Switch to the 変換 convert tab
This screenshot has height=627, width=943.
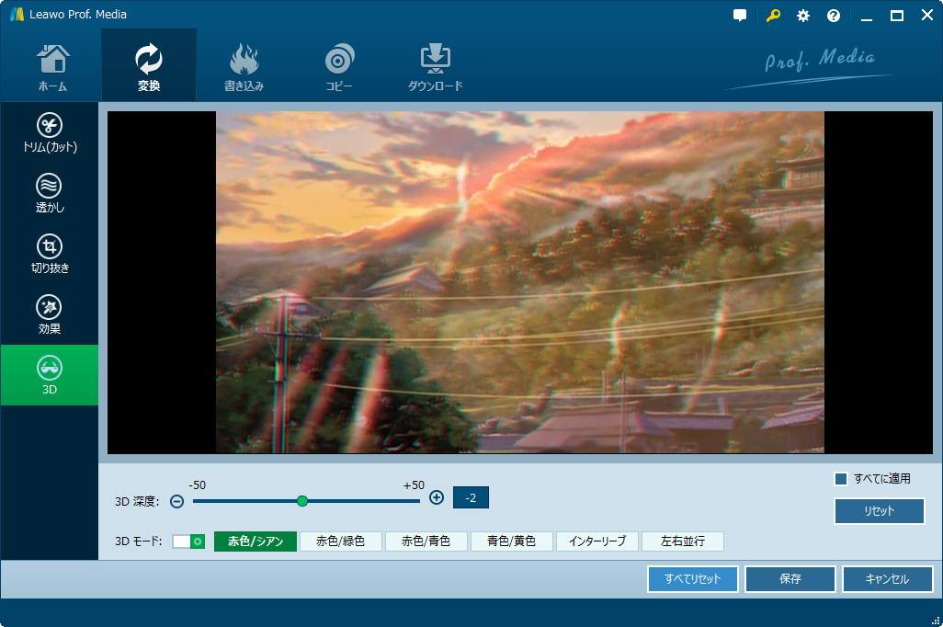click(149, 66)
